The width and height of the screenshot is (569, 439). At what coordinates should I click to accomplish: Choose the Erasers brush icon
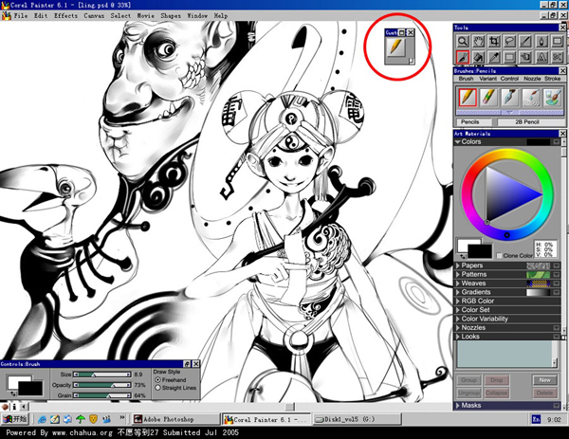click(x=488, y=97)
